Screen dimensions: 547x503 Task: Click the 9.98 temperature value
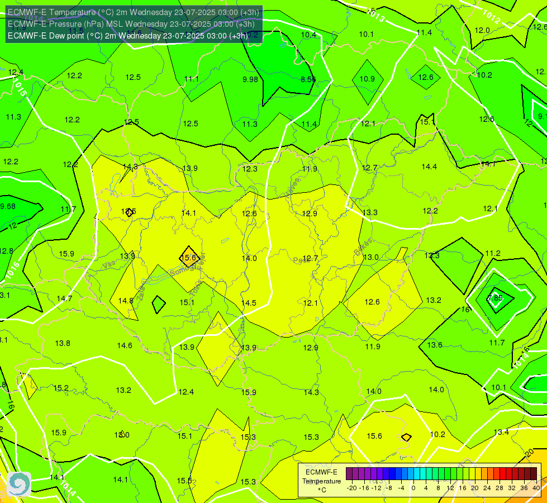tap(250, 79)
